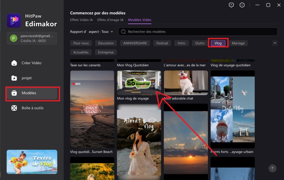Open the Mon adorable chat template
The image size is (284, 180).
(x=186, y=83)
